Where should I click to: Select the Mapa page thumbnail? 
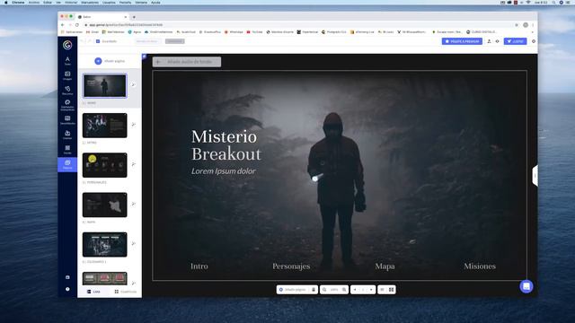(105, 205)
